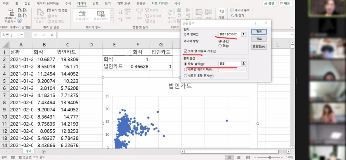Open Advanced filter (고급)

tap(150, 21)
